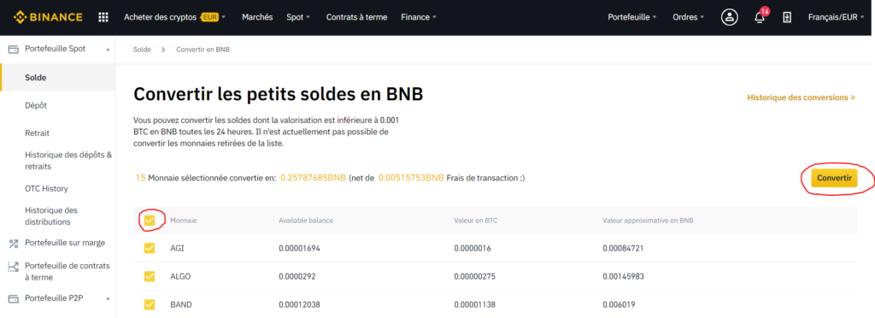This screenshot has height=318, width=875.
Task: Click BAND BNB value 0.006019
Action: (619, 304)
